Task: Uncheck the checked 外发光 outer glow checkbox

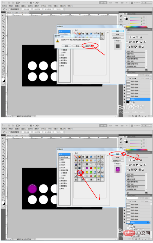Action: click(60, 165)
